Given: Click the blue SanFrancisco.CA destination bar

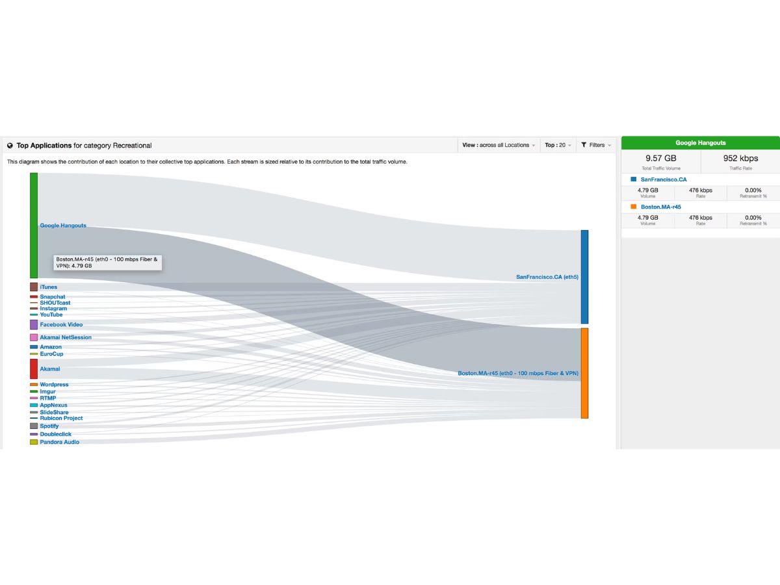Looking at the screenshot, I should [584, 277].
